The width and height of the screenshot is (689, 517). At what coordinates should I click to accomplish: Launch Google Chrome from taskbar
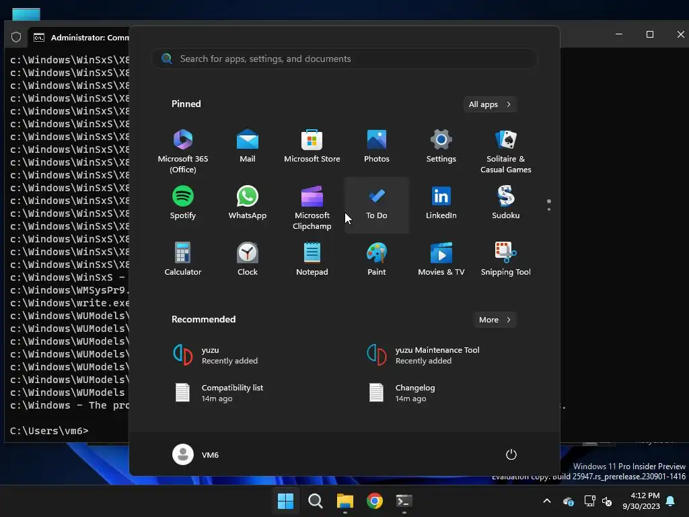point(374,501)
